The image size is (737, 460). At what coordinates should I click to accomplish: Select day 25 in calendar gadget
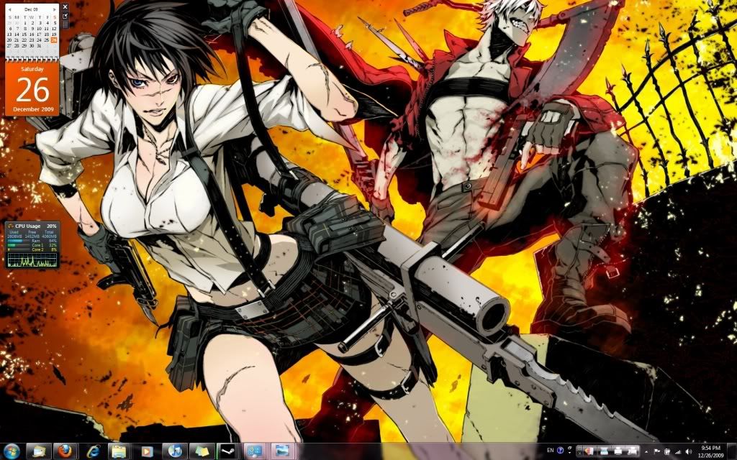click(x=47, y=40)
